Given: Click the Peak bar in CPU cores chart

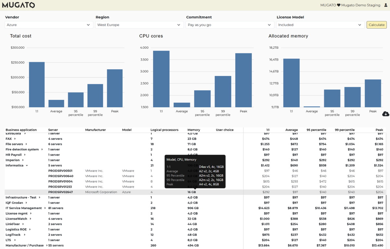Looking at the screenshot, I should 243,80.
